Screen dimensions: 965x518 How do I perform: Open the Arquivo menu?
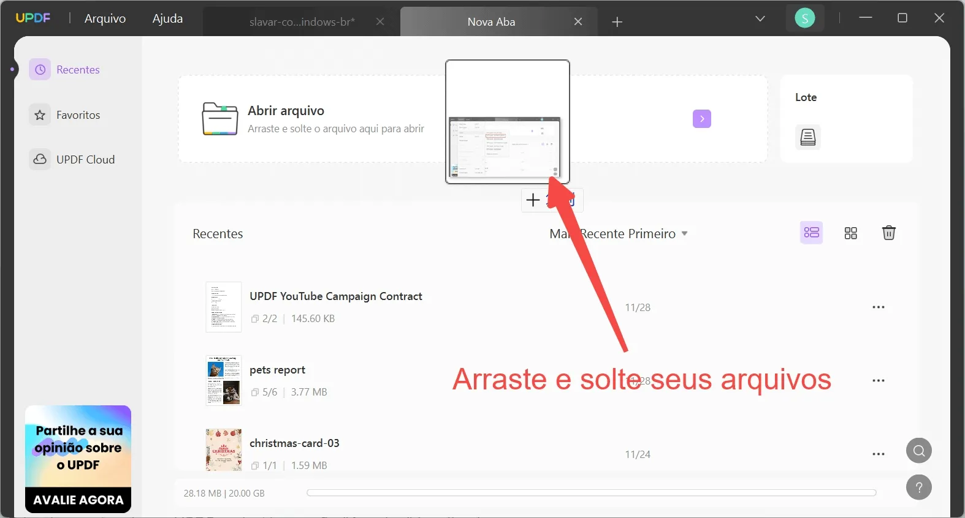[105, 18]
